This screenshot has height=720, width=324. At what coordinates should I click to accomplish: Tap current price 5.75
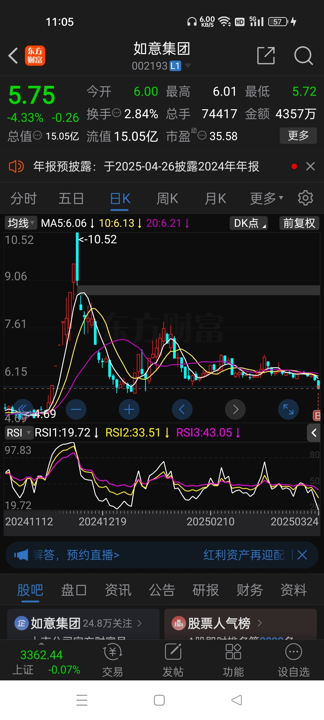pyautogui.click(x=32, y=95)
